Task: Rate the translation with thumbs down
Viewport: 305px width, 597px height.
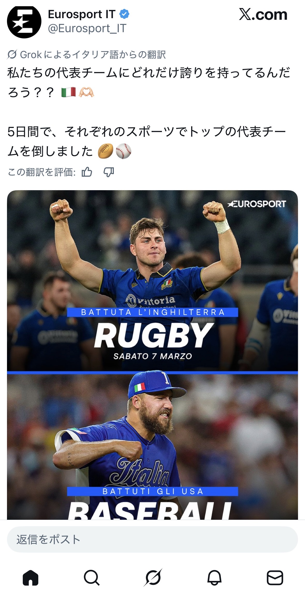Action: coord(109,172)
